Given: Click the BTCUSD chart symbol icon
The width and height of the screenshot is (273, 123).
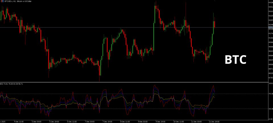Looking at the screenshot, I should tap(2, 1).
